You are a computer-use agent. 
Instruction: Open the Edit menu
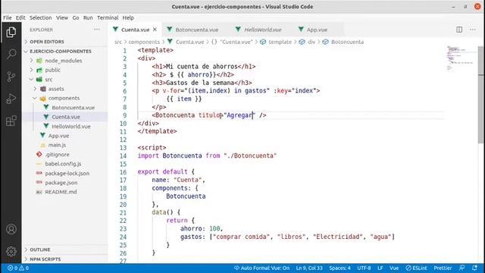pyautogui.click(x=20, y=17)
